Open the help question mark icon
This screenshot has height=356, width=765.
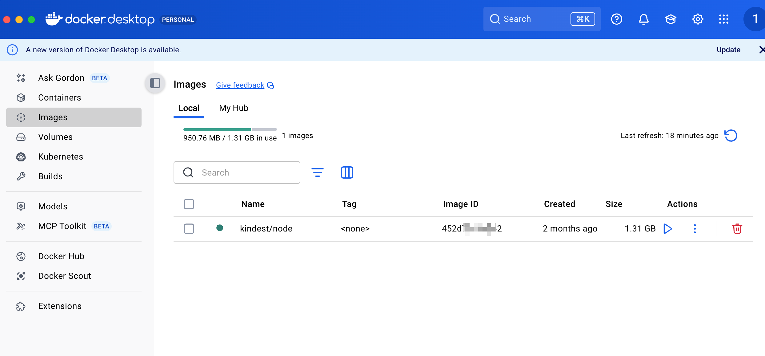point(616,19)
